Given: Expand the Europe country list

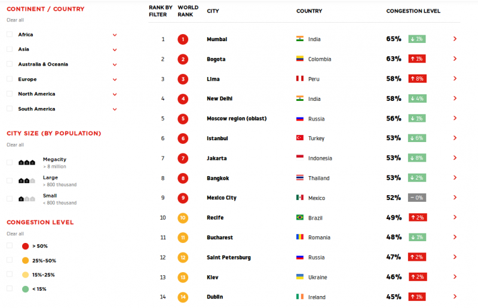Looking at the screenshot, I should point(115,79).
